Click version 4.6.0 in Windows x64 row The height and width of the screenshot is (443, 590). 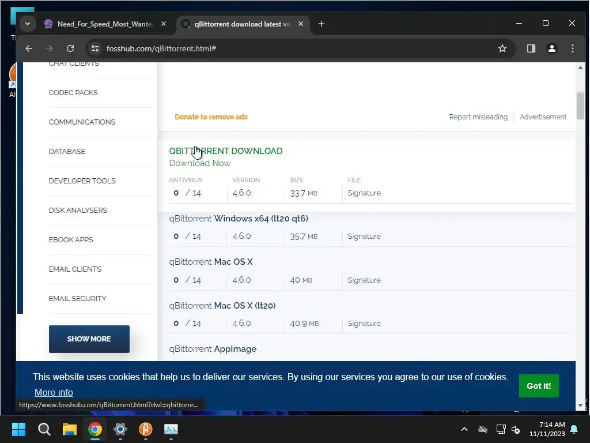point(241,236)
